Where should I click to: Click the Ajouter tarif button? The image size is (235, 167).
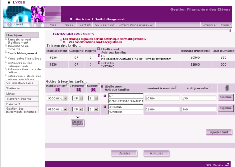point(219,132)
